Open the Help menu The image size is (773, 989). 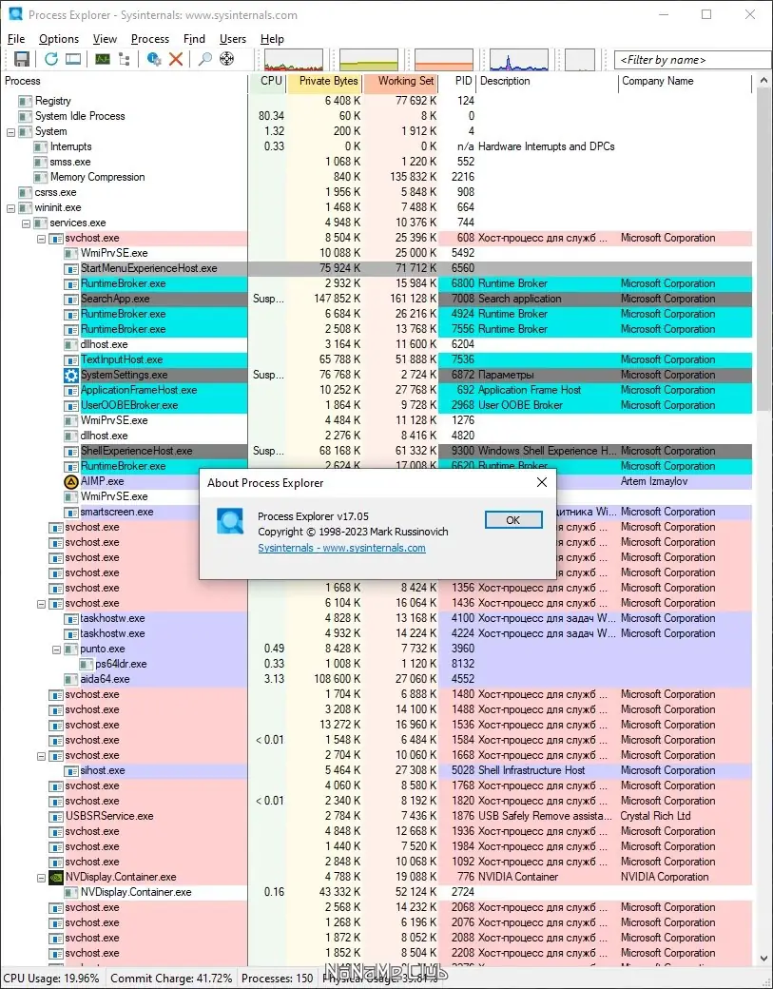pyautogui.click(x=272, y=39)
